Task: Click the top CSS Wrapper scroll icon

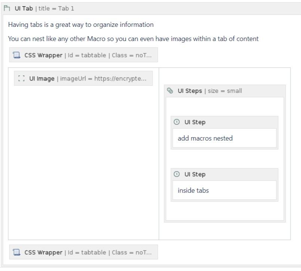Action: 16,55
